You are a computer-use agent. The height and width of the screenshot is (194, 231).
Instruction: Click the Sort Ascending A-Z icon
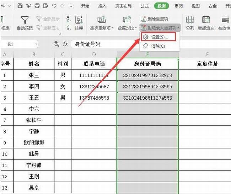[69, 19]
